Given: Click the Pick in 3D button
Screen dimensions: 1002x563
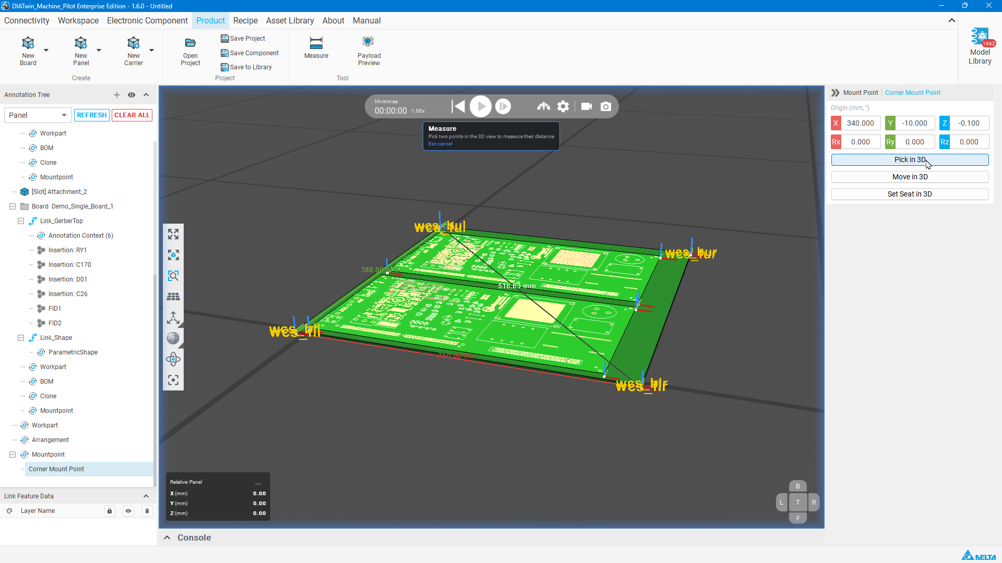Looking at the screenshot, I should pyautogui.click(x=910, y=160).
